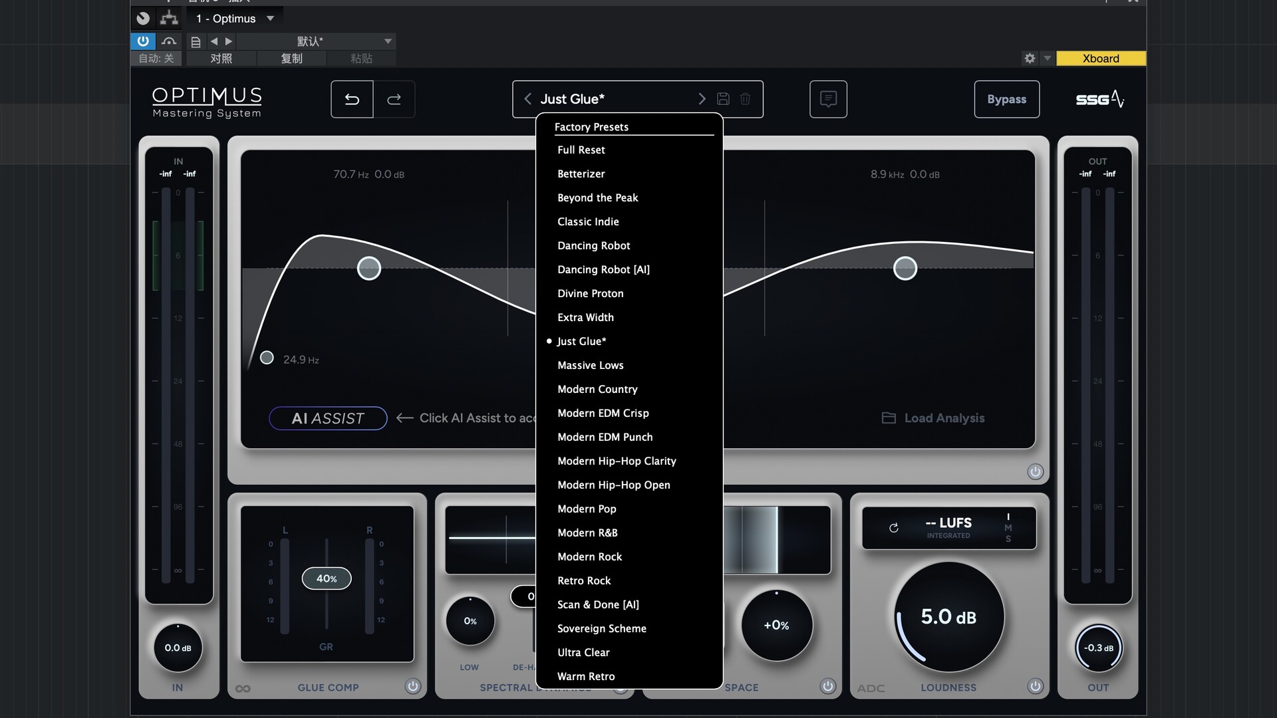The width and height of the screenshot is (1277, 718).
Task: Click the 40% Glue Comp slider handle
Action: coord(327,578)
